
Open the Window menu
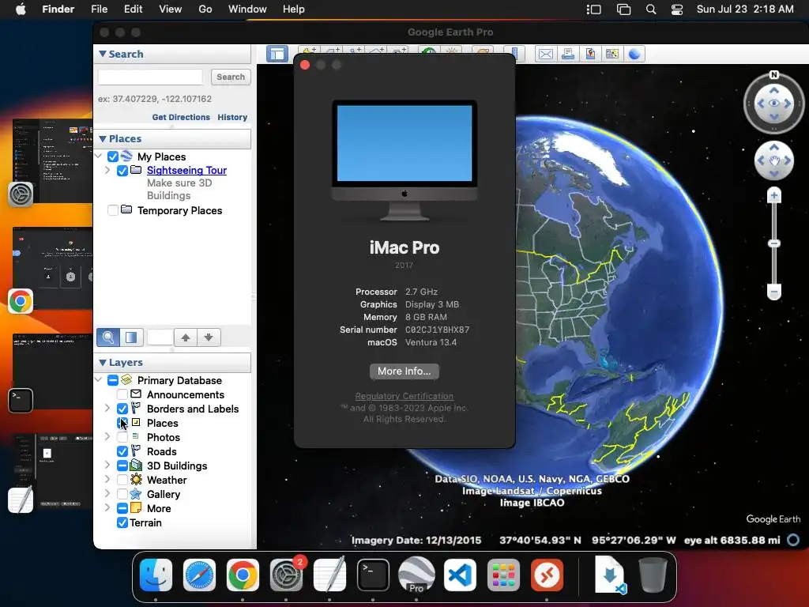247,9
